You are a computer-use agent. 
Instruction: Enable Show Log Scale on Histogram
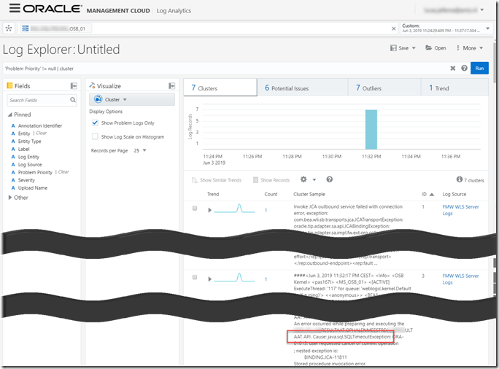(x=95, y=136)
